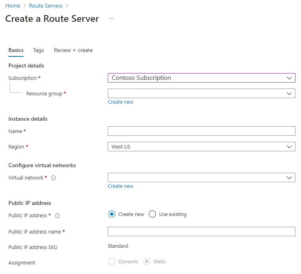Open the Subscription dropdown
301x274 pixels.
point(201,78)
